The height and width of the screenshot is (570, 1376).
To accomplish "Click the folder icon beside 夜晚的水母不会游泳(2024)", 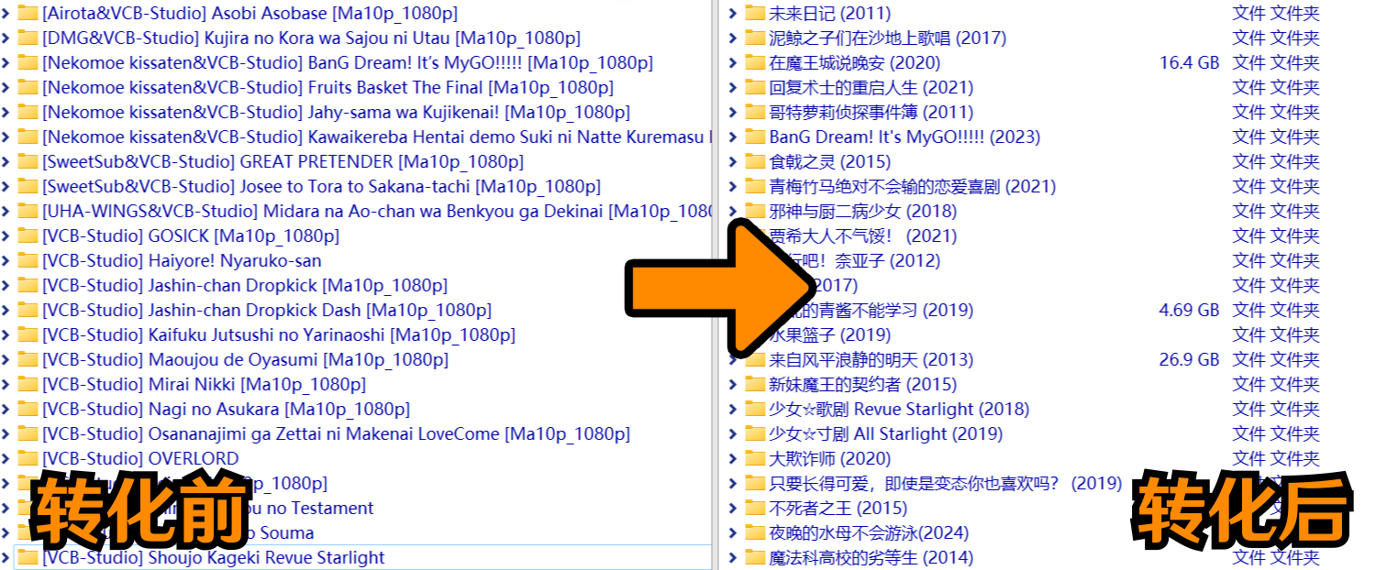I will tap(755, 533).
